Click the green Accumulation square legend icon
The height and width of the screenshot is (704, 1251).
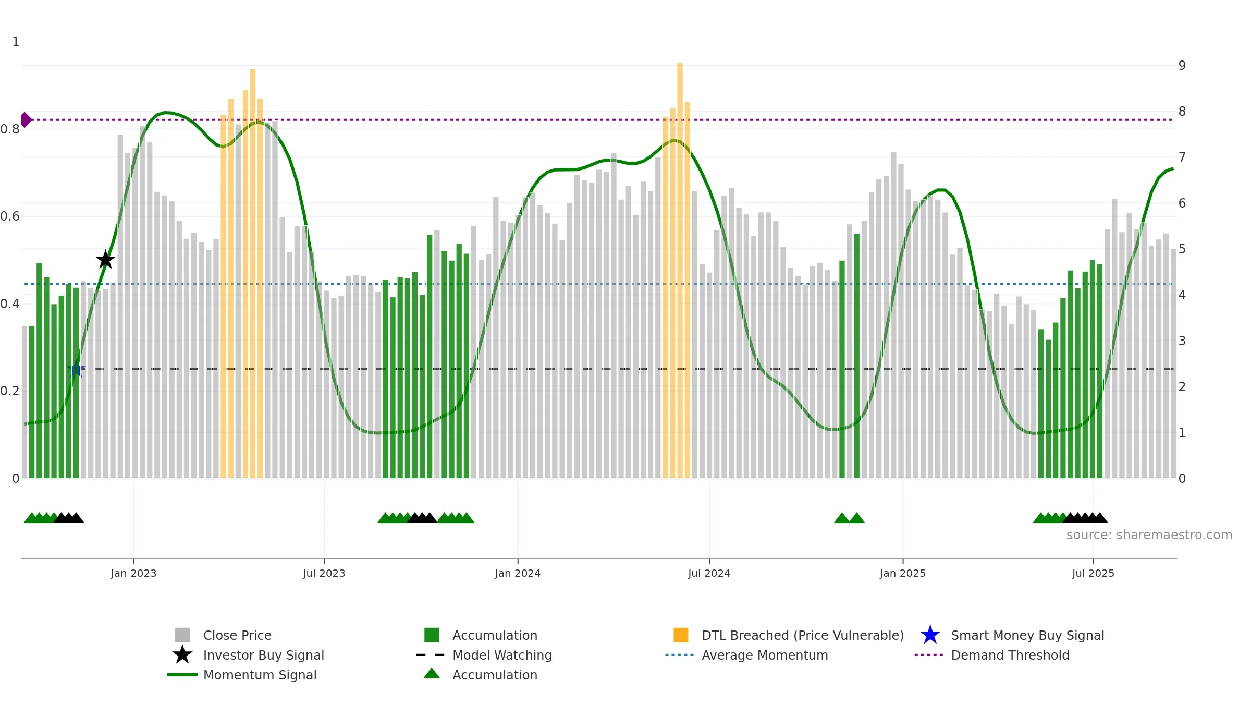click(432, 635)
